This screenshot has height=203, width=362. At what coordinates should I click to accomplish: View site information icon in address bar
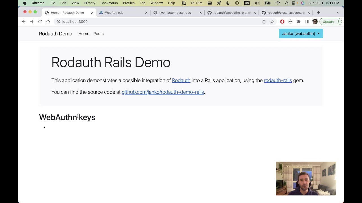tap(58, 22)
